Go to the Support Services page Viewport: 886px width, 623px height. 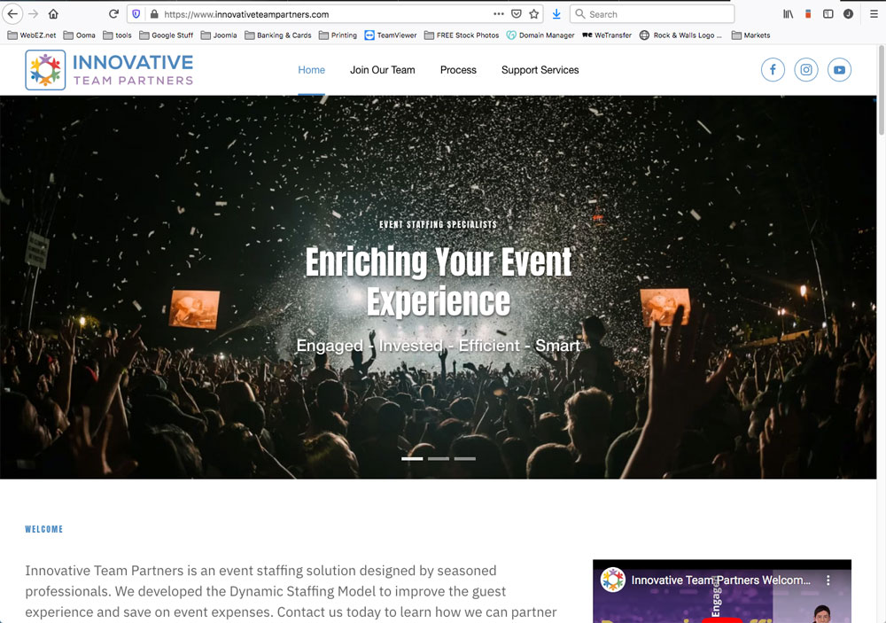tap(540, 70)
